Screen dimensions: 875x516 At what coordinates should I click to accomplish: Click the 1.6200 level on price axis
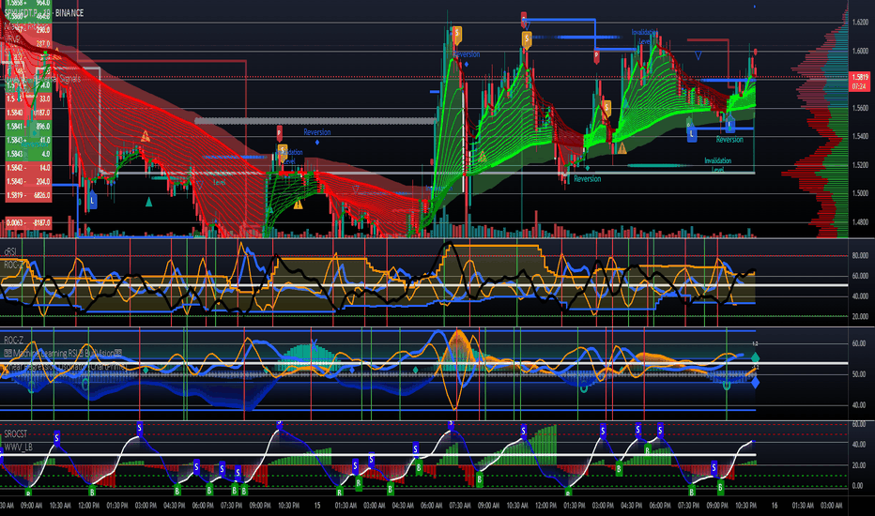pos(860,23)
